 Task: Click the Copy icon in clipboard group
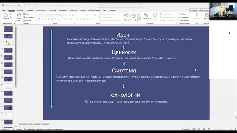pyautogui.click(x=11, y=17)
